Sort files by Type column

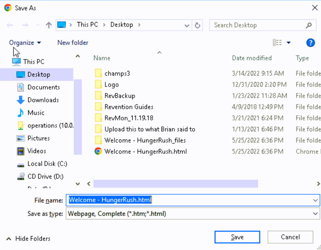[x=302, y=58]
